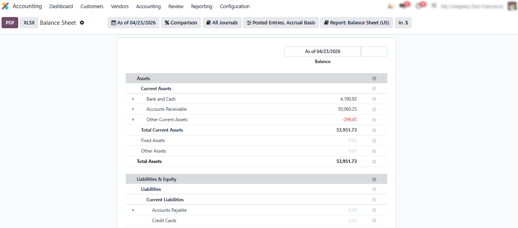
Task: Open the messages icon in top bar
Action: [404, 6]
